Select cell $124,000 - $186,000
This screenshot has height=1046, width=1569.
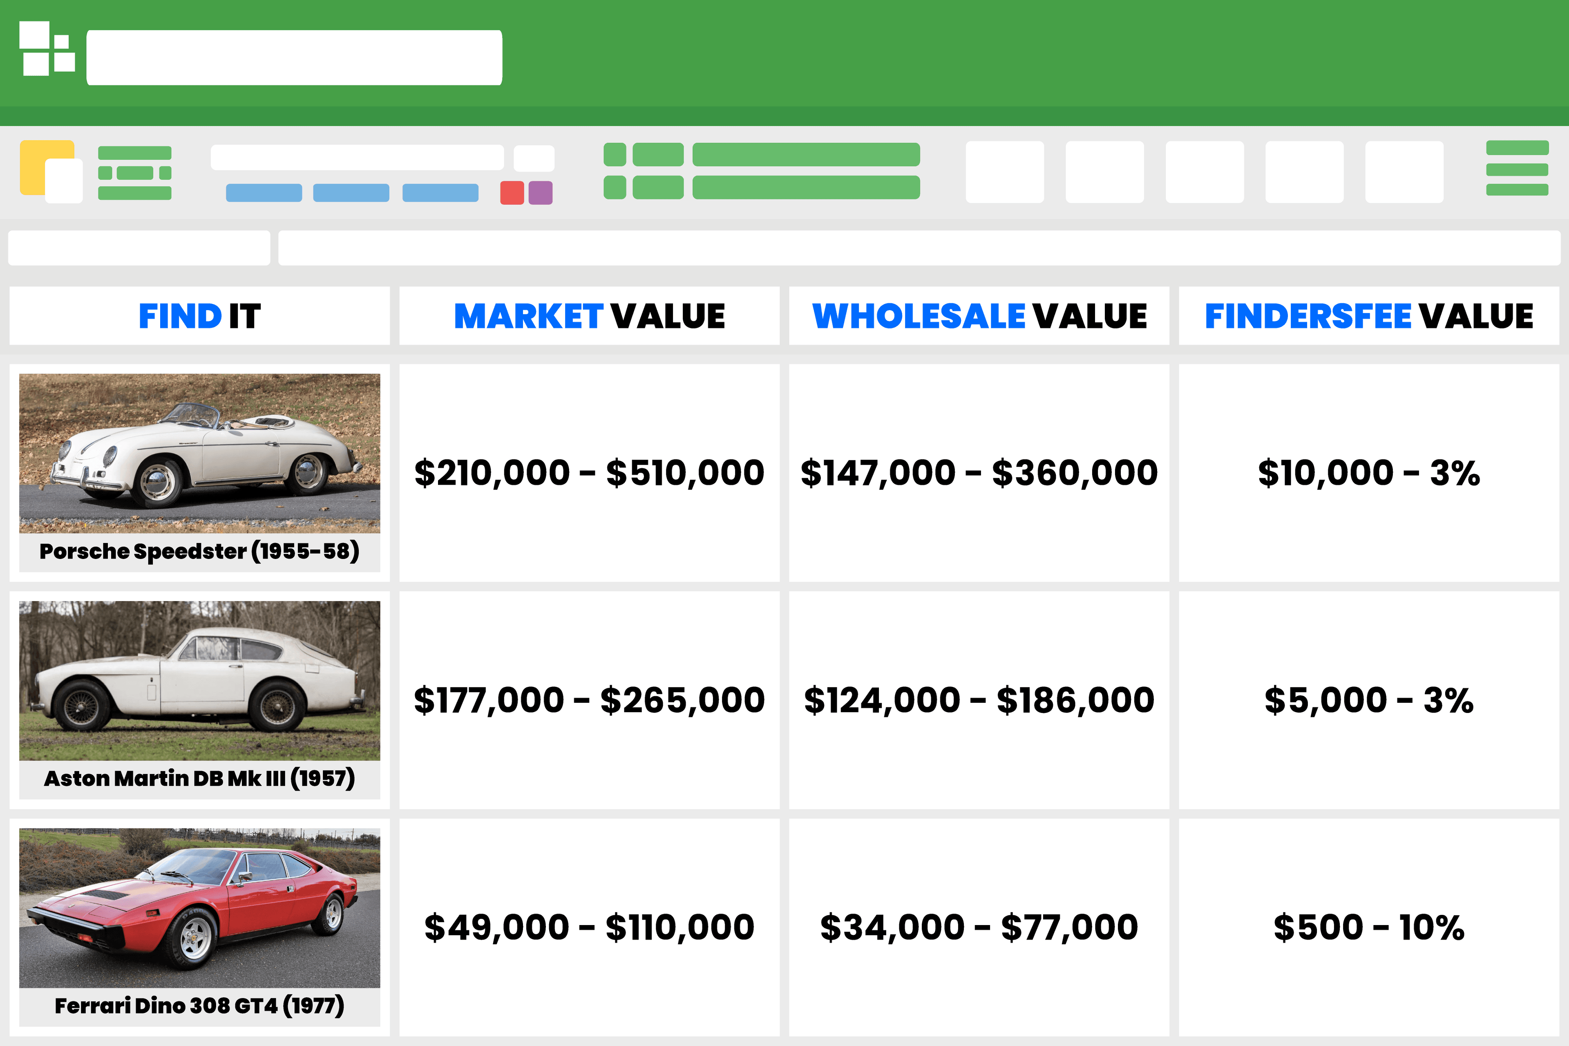[x=979, y=700]
